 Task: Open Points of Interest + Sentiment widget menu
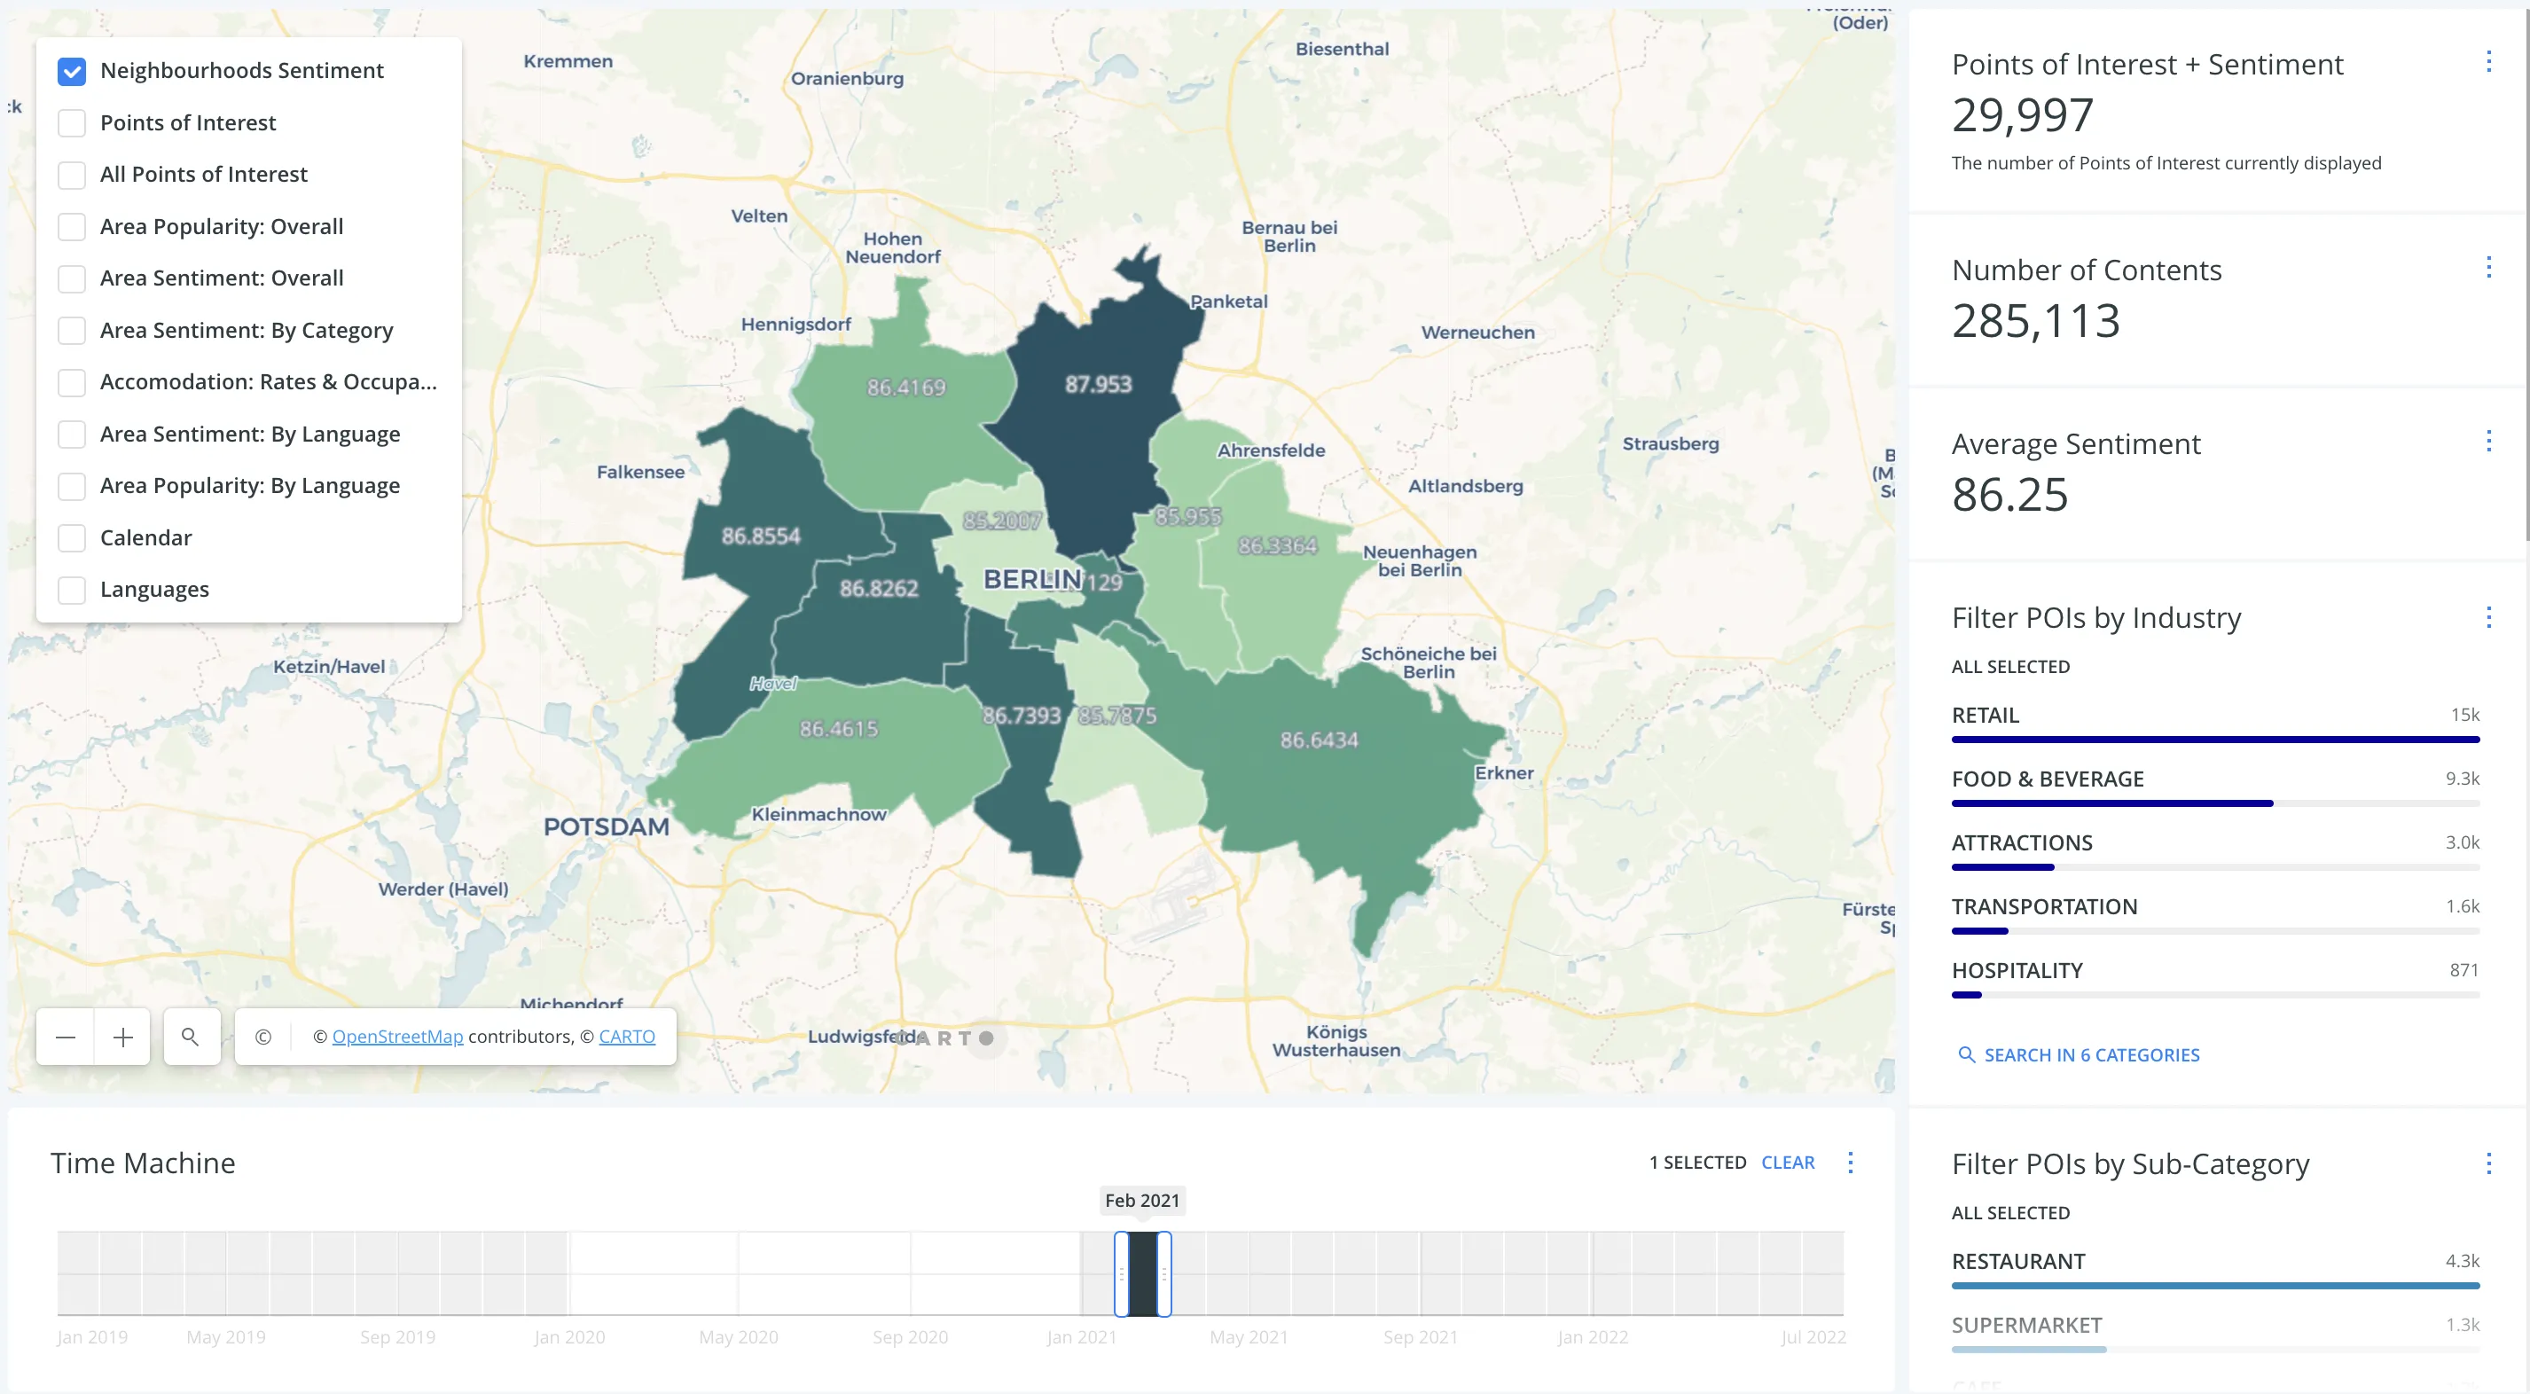click(x=2487, y=62)
